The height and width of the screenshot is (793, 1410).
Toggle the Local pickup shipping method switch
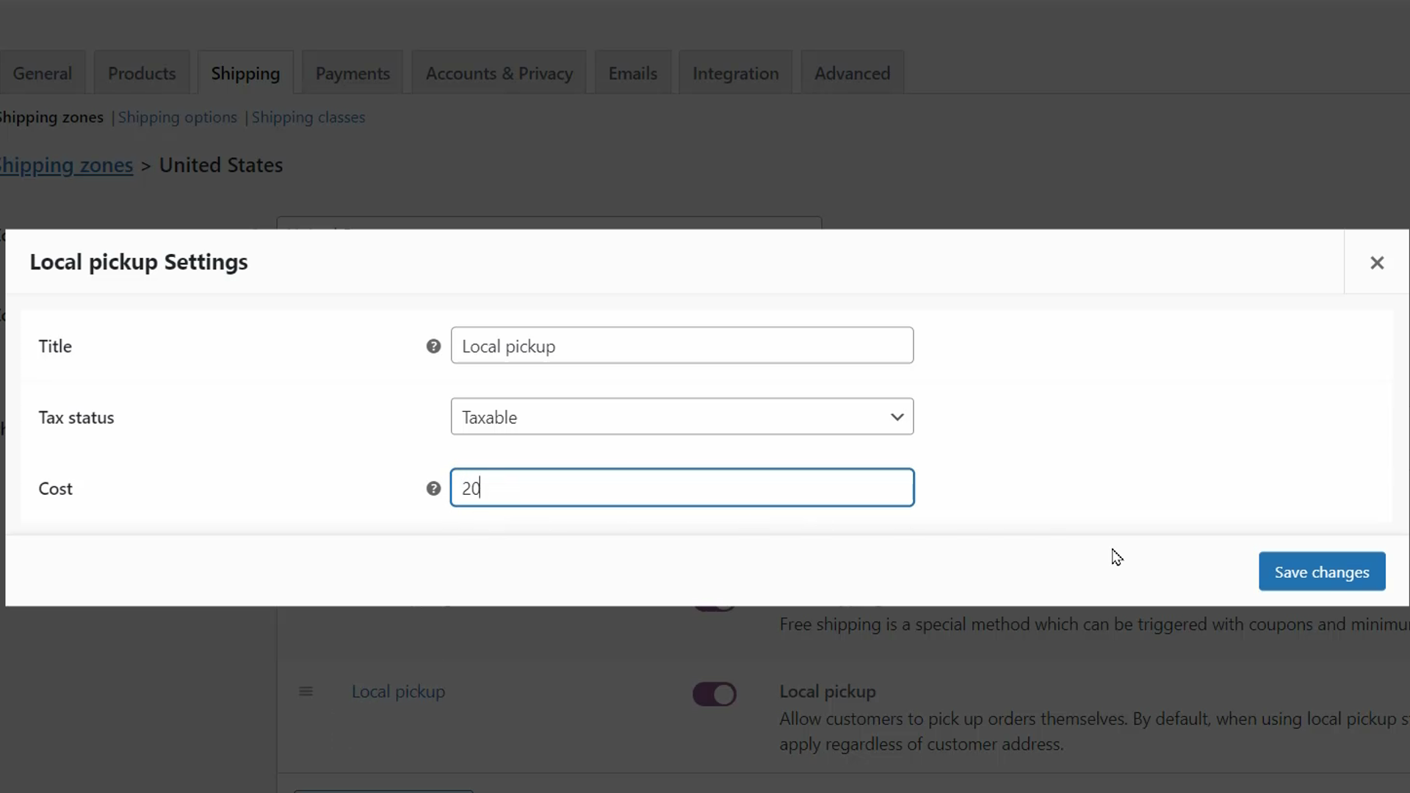click(x=714, y=694)
